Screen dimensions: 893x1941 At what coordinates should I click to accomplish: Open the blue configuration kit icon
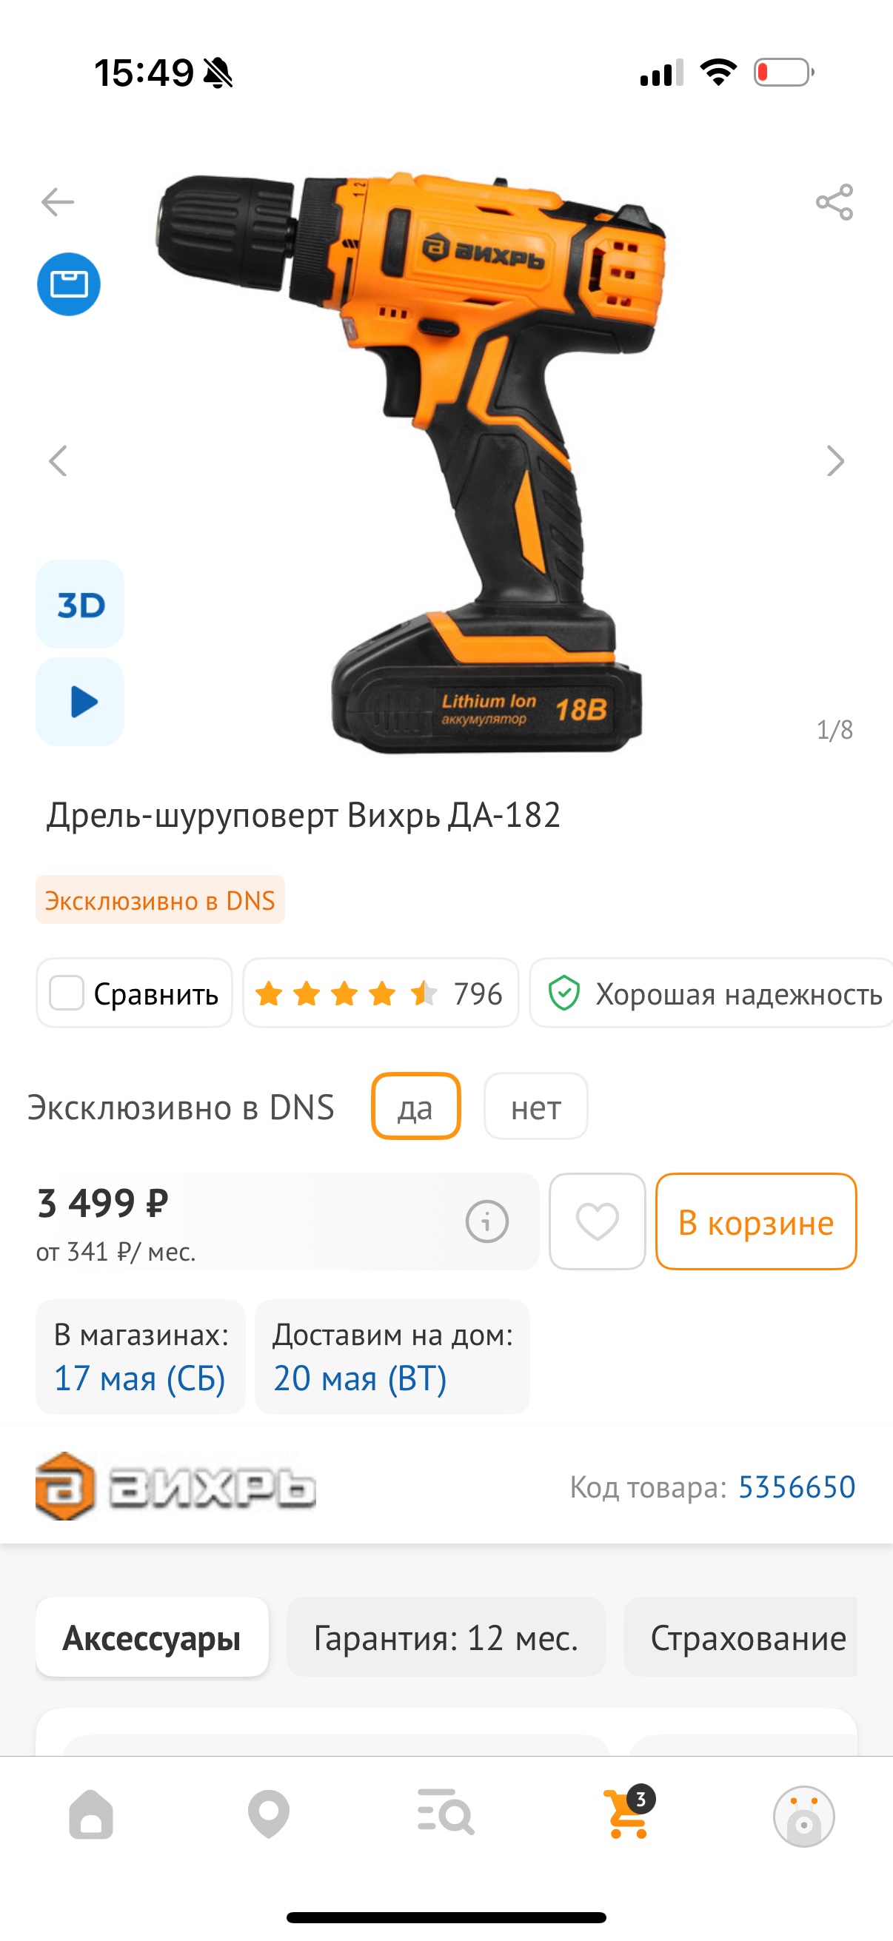coord(69,284)
